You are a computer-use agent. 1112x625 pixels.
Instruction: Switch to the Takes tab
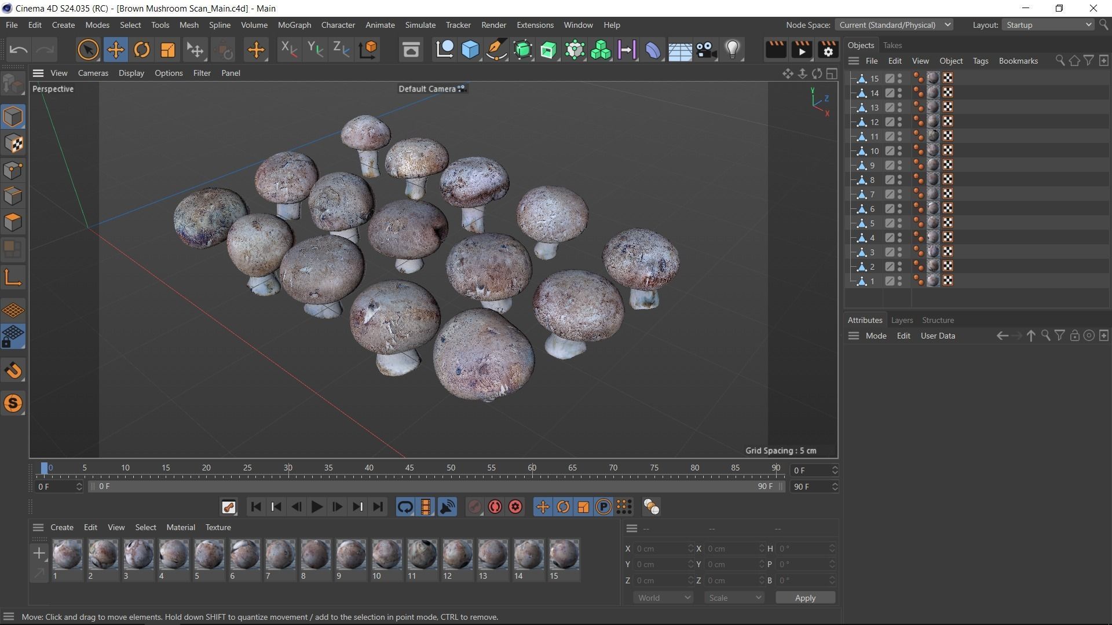point(892,45)
